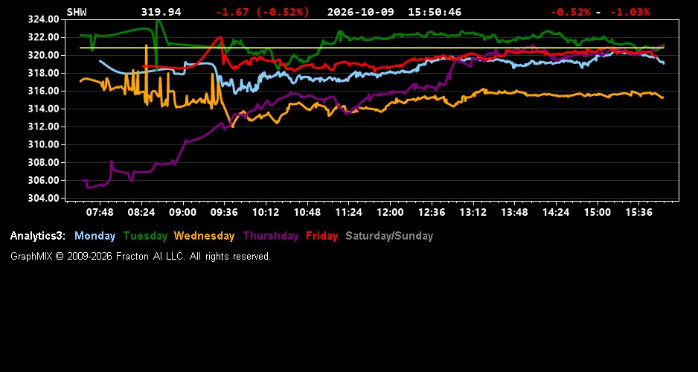Click the 15:00 time axis label

(x=598, y=212)
